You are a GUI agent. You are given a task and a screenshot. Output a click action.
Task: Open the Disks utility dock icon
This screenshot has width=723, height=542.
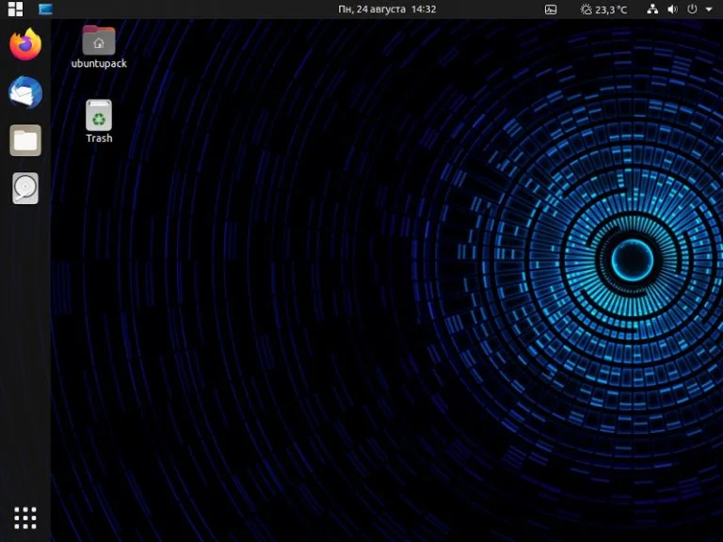(25, 188)
